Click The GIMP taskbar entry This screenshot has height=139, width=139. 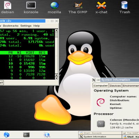(131, 133)
